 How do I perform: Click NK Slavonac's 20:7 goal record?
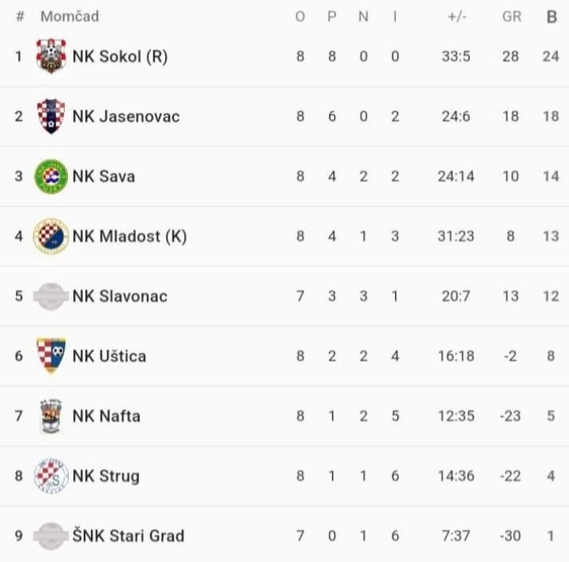click(x=456, y=296)
